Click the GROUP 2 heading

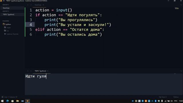[x=6, y=11]
